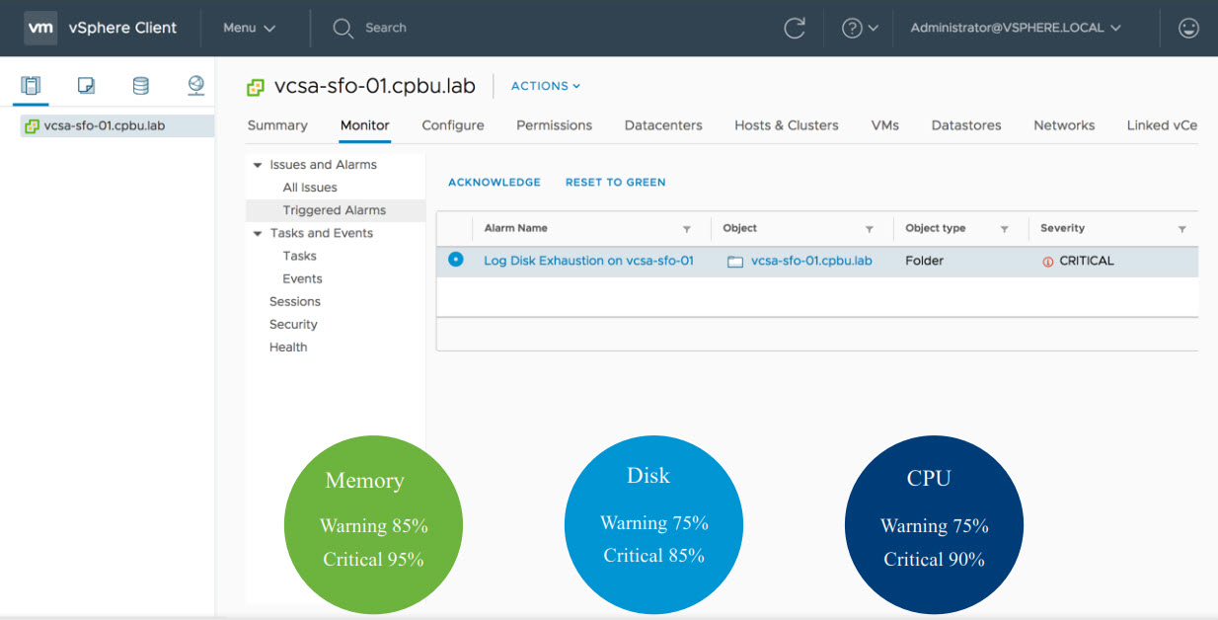The height and width of the screenshot is (620, 1218).
Task: Click the critical severity warning icon
Action: click(x=1048, y=262)
